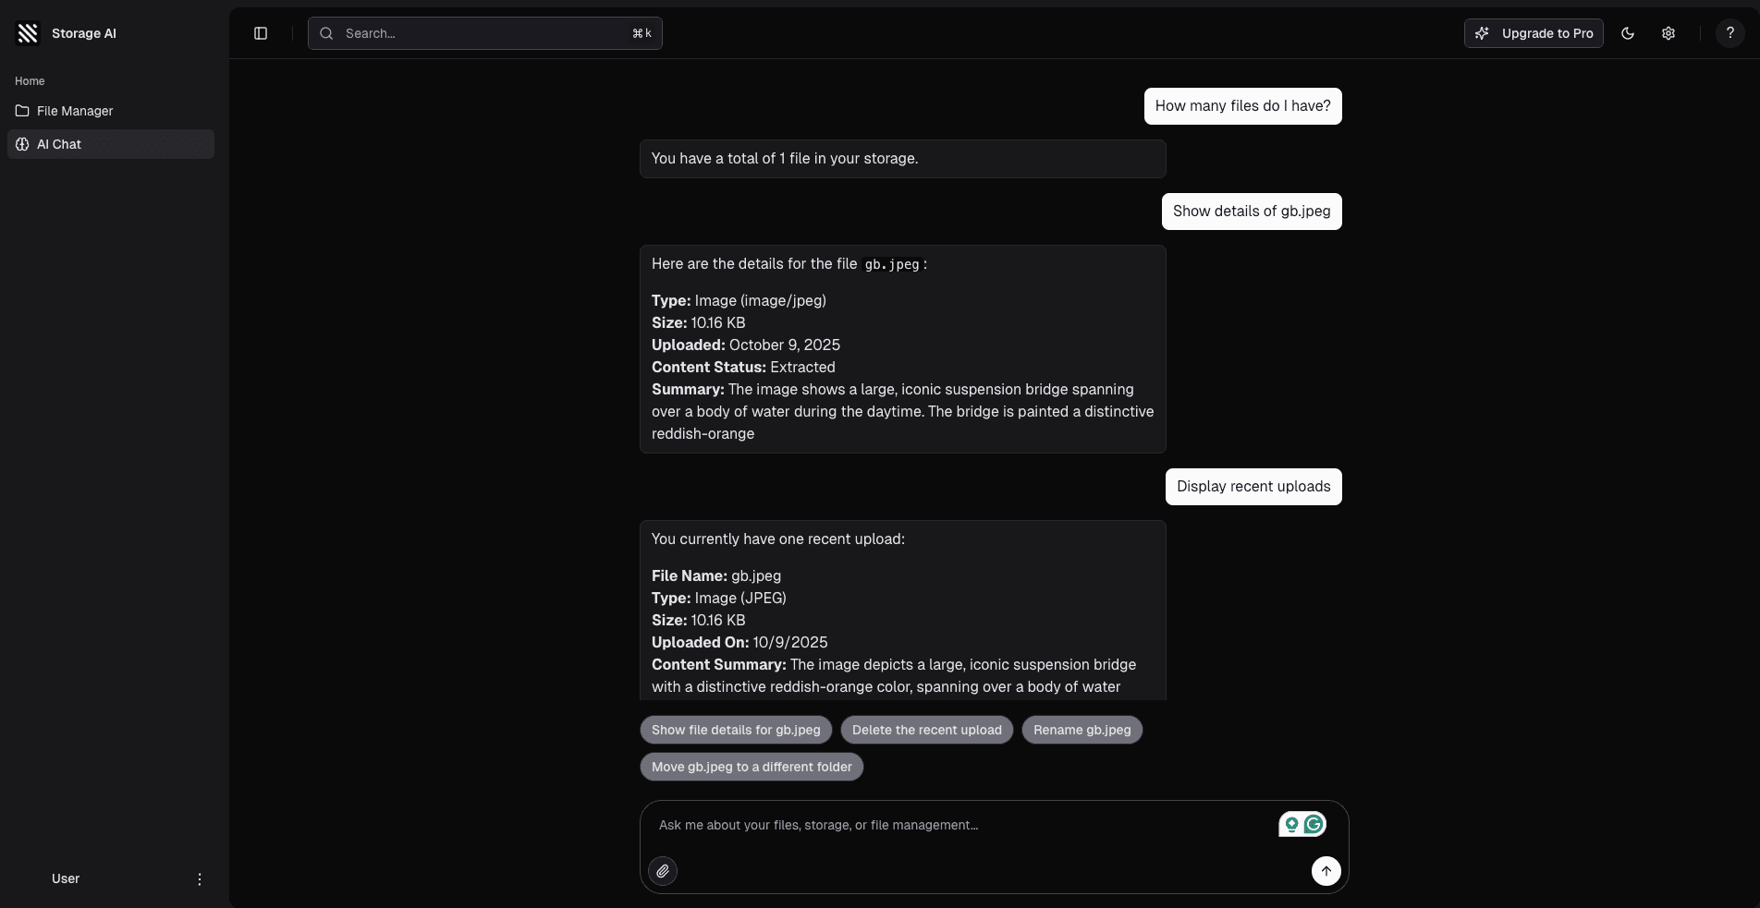Screen dimensions: 1760x908
Task: Open settings gear icon
Action: (1668, 33)
